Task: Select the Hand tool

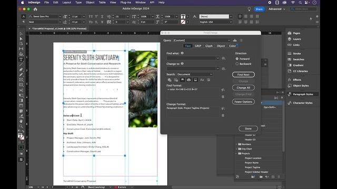Action: (x=21, y=121)
